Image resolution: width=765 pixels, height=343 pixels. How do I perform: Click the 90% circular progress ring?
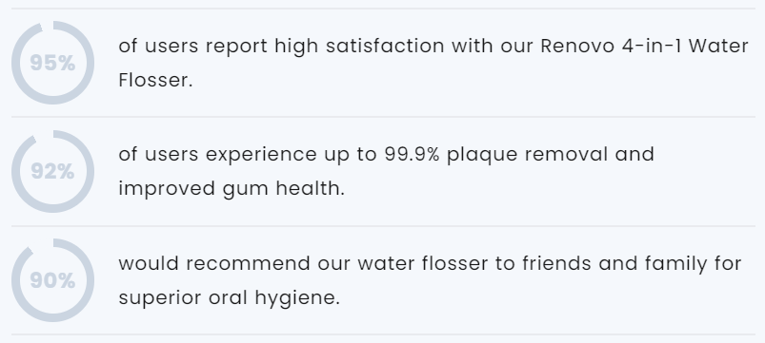point(52,280)
